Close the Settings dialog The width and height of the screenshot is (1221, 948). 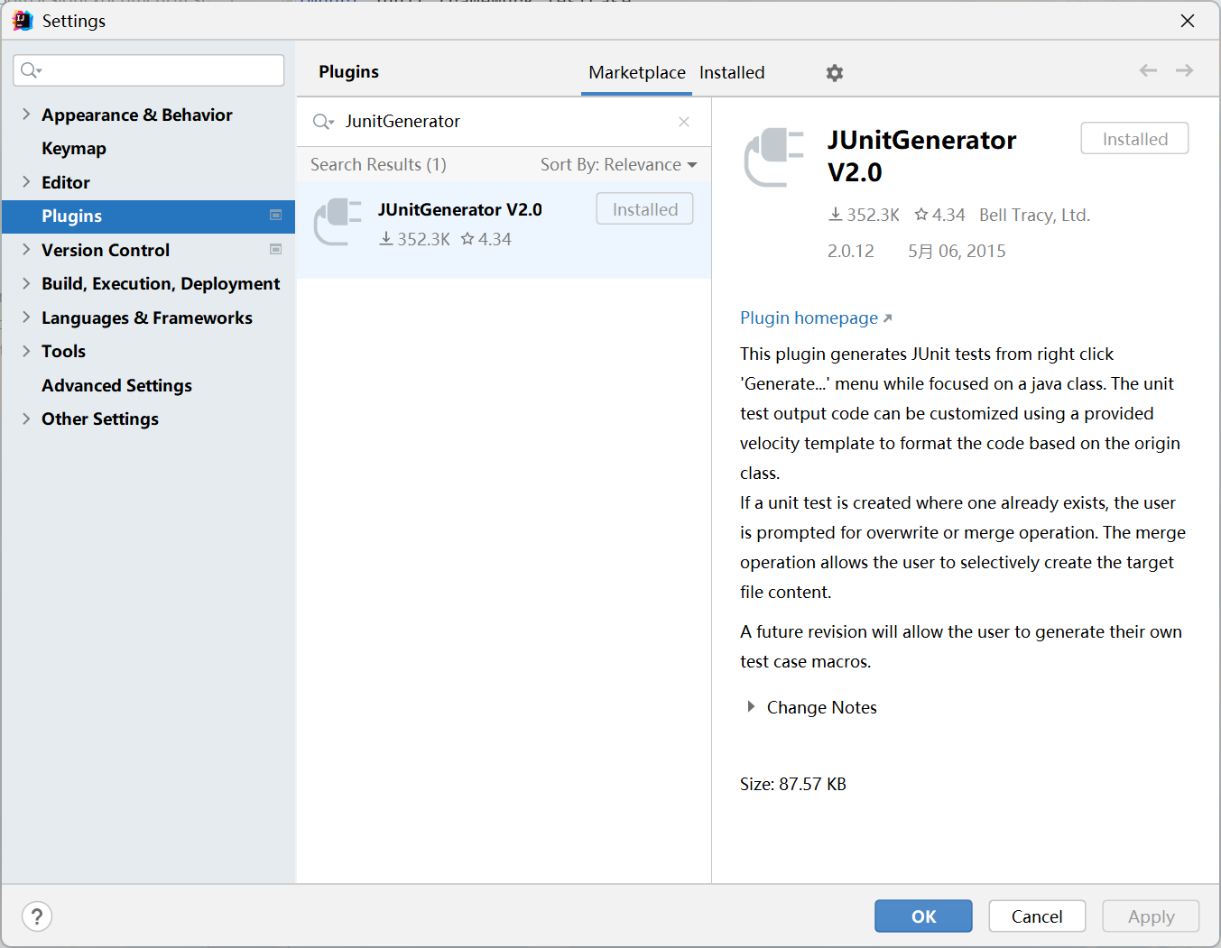pyautogui.click(x=1188, y=21)
